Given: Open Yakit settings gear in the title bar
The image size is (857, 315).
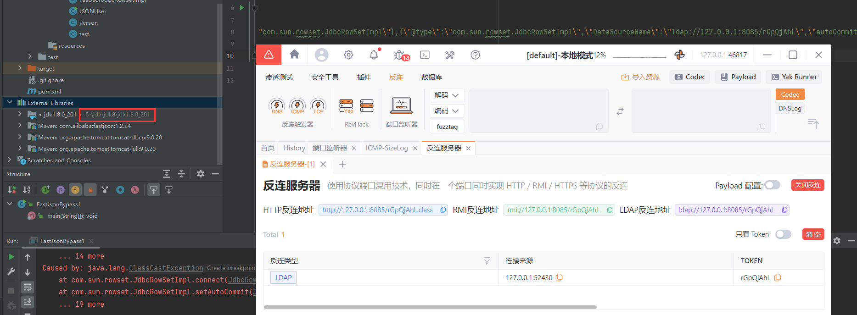Looking at the screenshot, I should coord(348,55).
